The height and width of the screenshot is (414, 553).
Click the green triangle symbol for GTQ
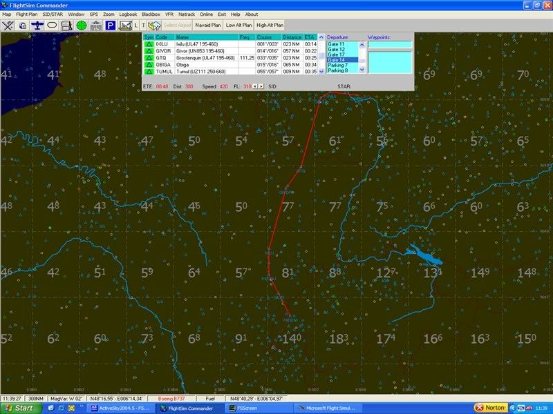149,58
